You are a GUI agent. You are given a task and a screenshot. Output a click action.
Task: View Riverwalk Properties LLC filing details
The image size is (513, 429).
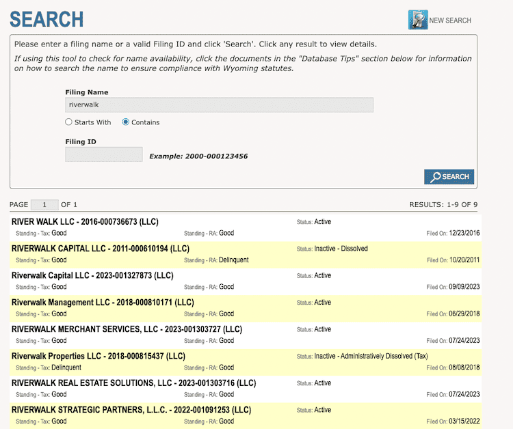[98, 356]
